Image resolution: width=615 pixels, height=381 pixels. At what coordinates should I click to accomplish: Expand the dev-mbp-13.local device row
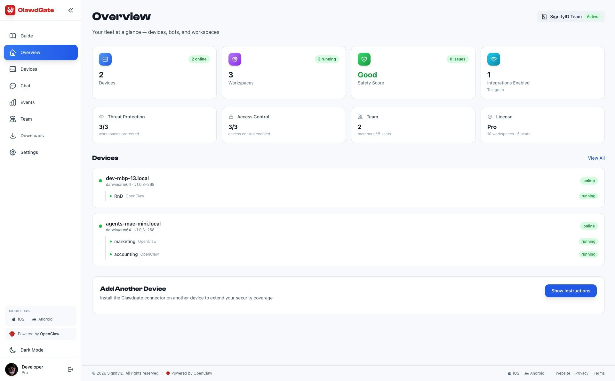(x=127, y=179)
